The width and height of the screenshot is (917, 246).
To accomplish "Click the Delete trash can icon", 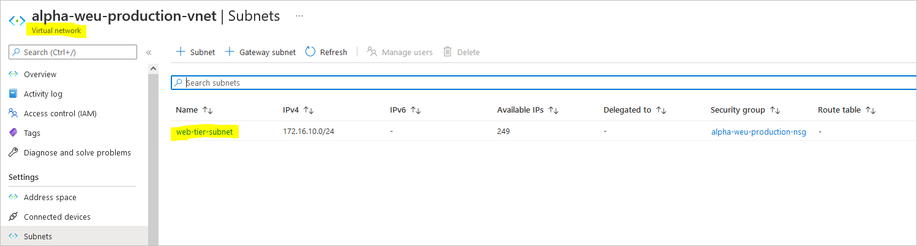I will coord(447,52).
